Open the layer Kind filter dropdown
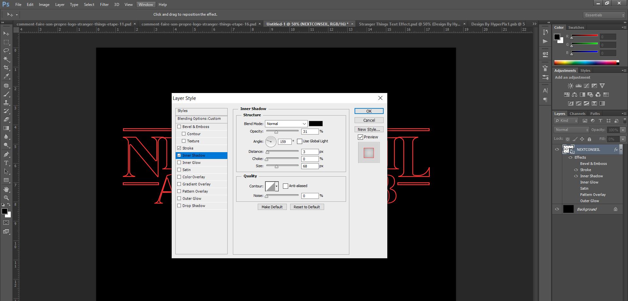Image resolution: width=628 pixels, height=301 pixels. (x=566, y=120)
